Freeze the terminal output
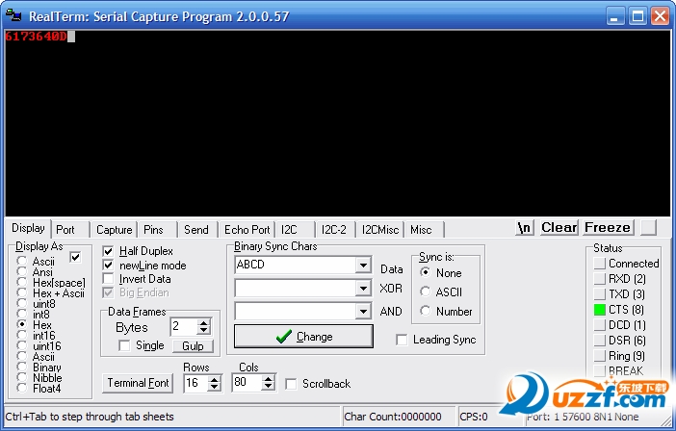This screenshot has height=431, width=676. [x=609, y=227]
